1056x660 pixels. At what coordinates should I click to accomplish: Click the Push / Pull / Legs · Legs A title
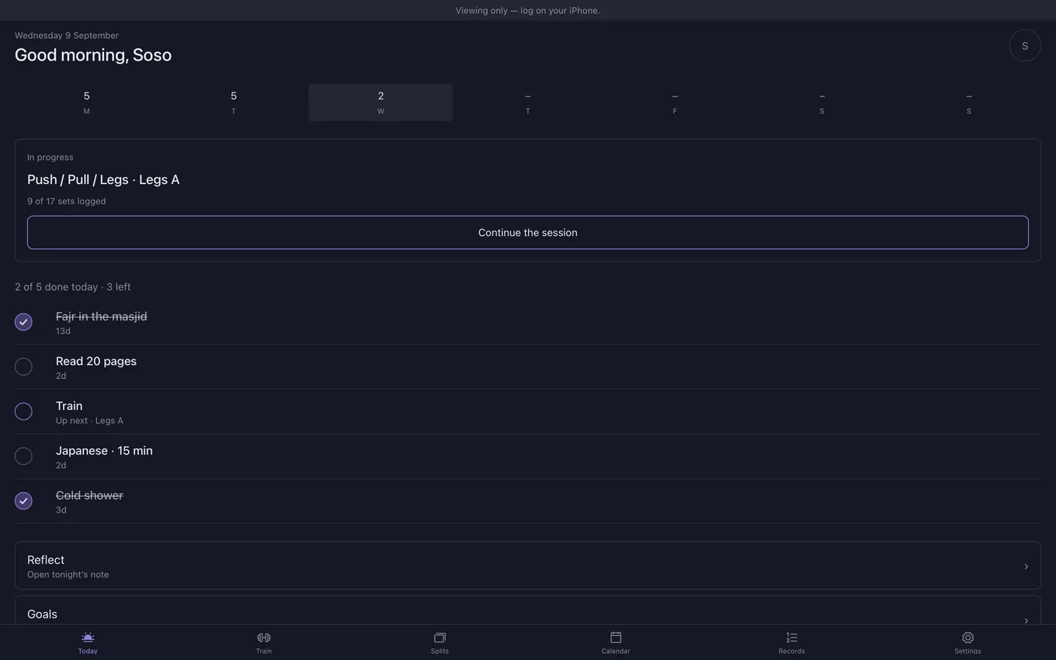coord(103,179)
